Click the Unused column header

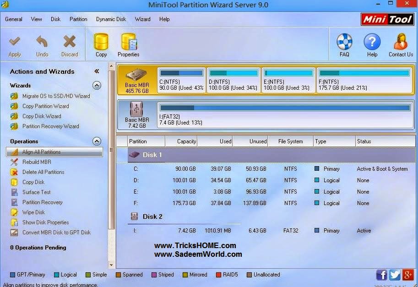250,141
